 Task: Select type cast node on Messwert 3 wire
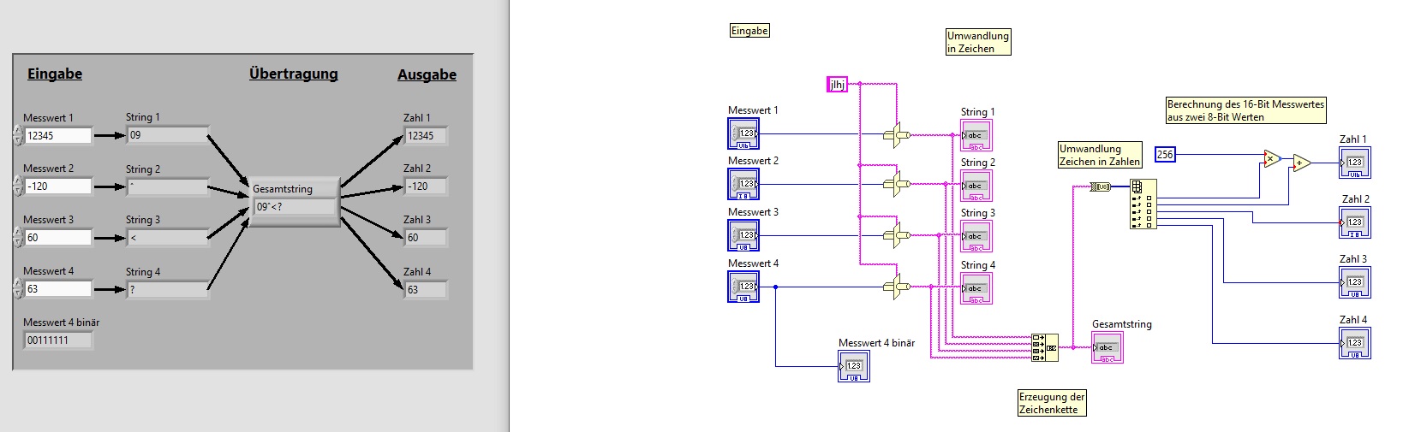pyautogui.click(x=895, y=234)
